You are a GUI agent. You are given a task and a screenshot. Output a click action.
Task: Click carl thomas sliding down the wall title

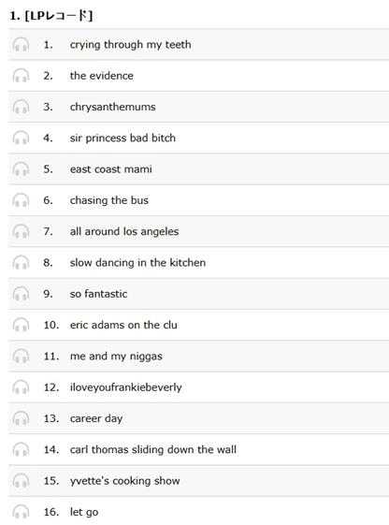(152, 449)
